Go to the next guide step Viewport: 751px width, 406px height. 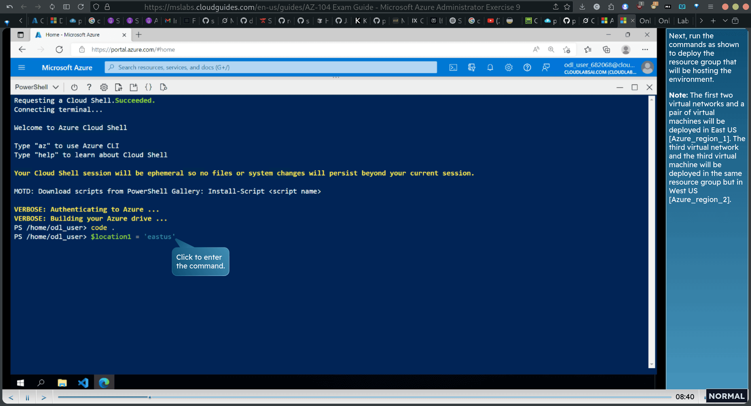[x=44, y=397]
